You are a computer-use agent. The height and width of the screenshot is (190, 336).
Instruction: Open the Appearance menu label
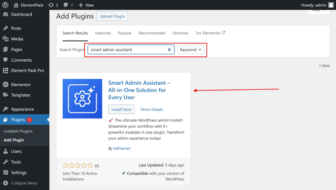click(x=23, y=109)
